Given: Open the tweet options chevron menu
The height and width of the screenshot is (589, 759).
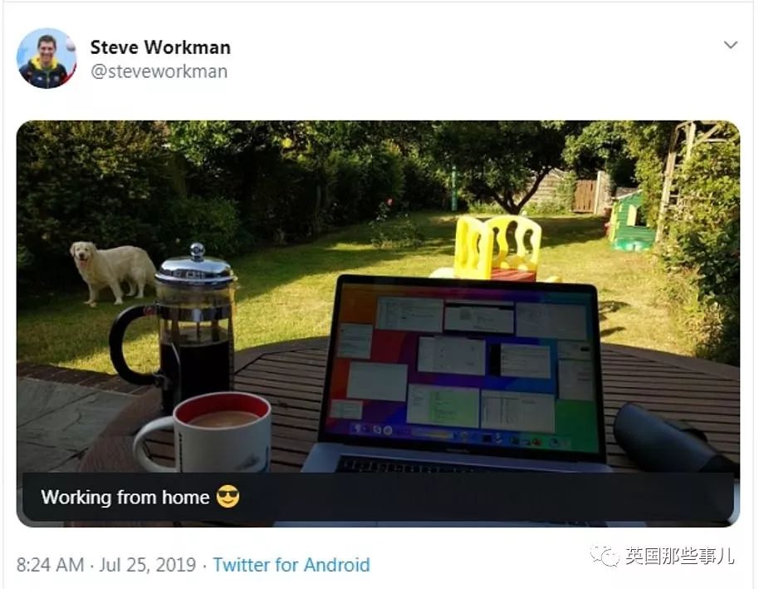Looking at the screenshot, I should point(731,45).
